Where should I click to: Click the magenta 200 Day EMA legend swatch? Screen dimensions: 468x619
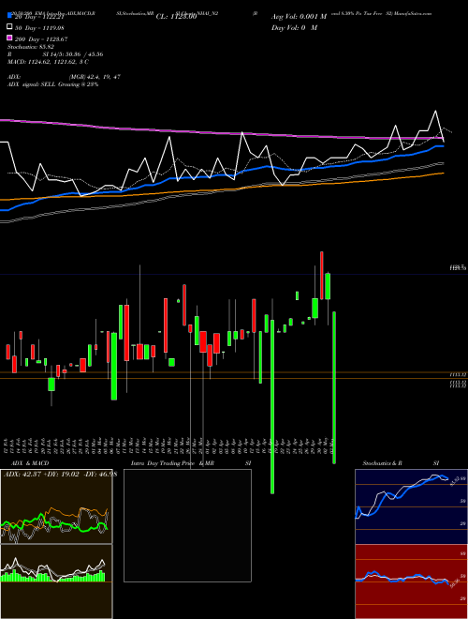(9, 38)
